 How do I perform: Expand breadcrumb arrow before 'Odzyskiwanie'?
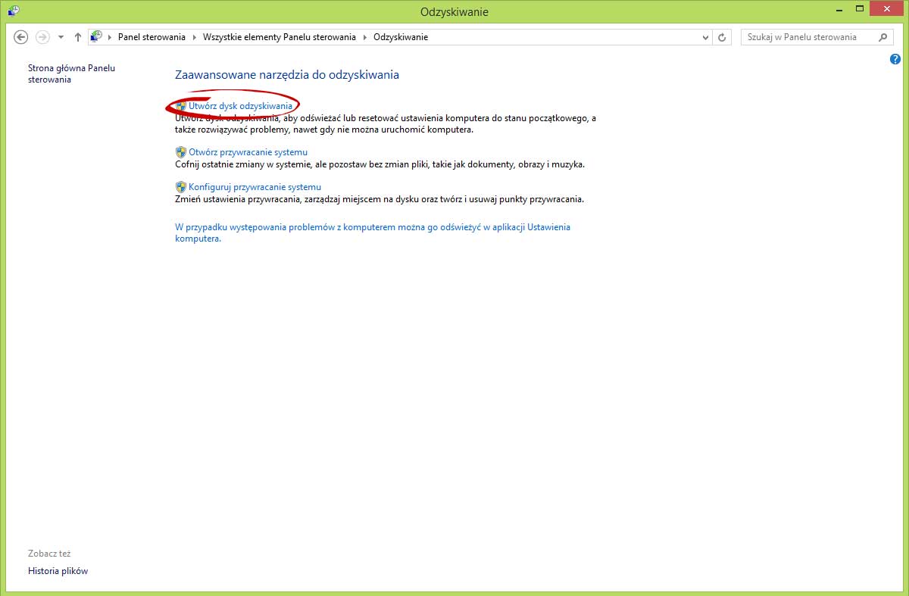(x=365, y=37)
